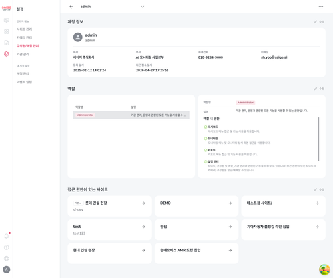Click the permissions list scrollbar
The height and width of the screenshot is (278, 333).
pos(318,139)
